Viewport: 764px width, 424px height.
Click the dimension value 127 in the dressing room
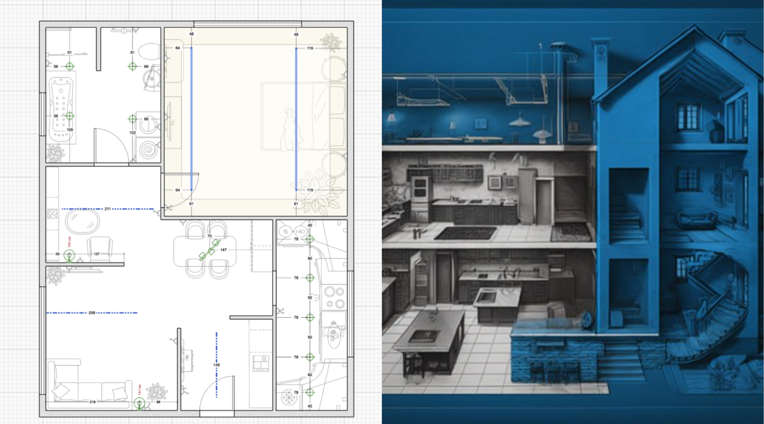[x=97, y=254]
